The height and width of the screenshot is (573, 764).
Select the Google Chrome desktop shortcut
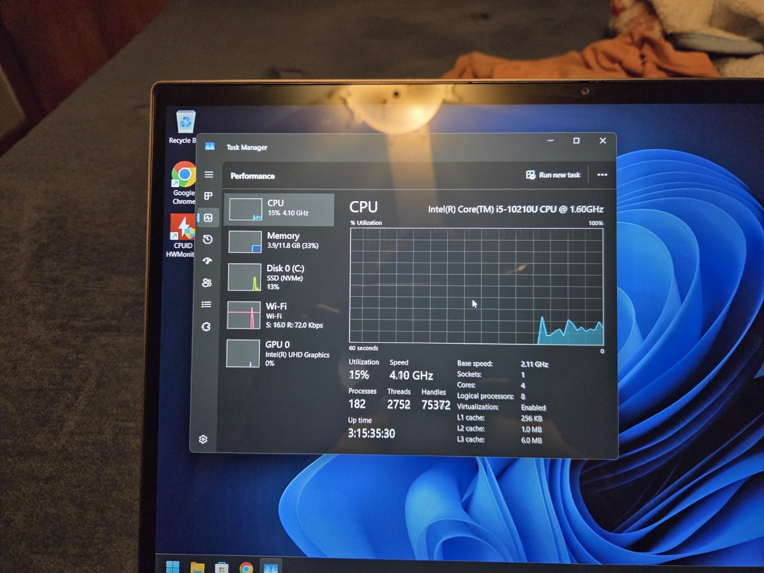coord(183,183)
